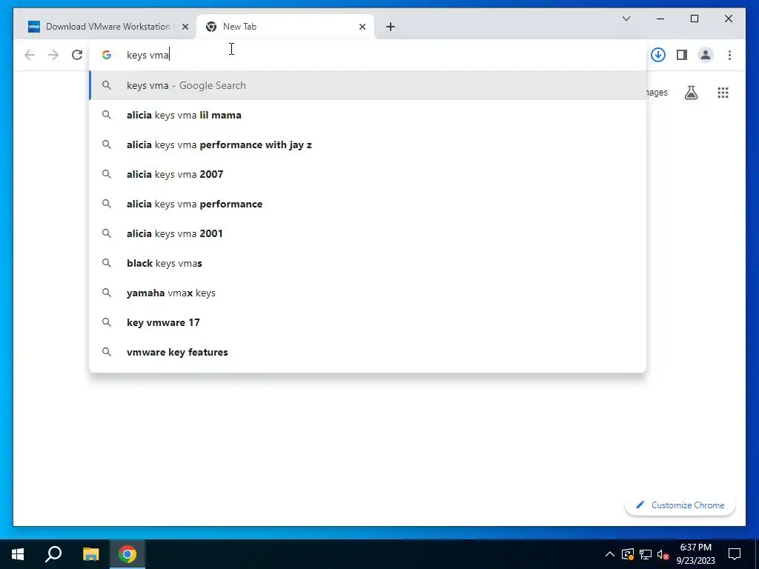Pick suggestion 'vmware key features'
Screen dimensions: 759x569
click(x=368, y=352)
